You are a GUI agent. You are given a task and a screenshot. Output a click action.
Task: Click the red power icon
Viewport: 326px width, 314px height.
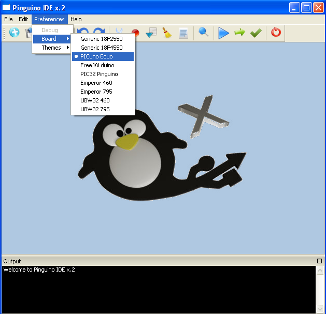[276, 33]
